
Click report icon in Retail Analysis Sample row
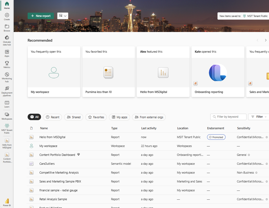click(x=31, y=199)
